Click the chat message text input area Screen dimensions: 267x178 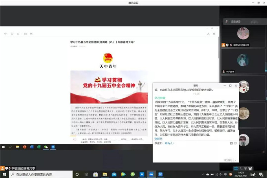[194, 151]
